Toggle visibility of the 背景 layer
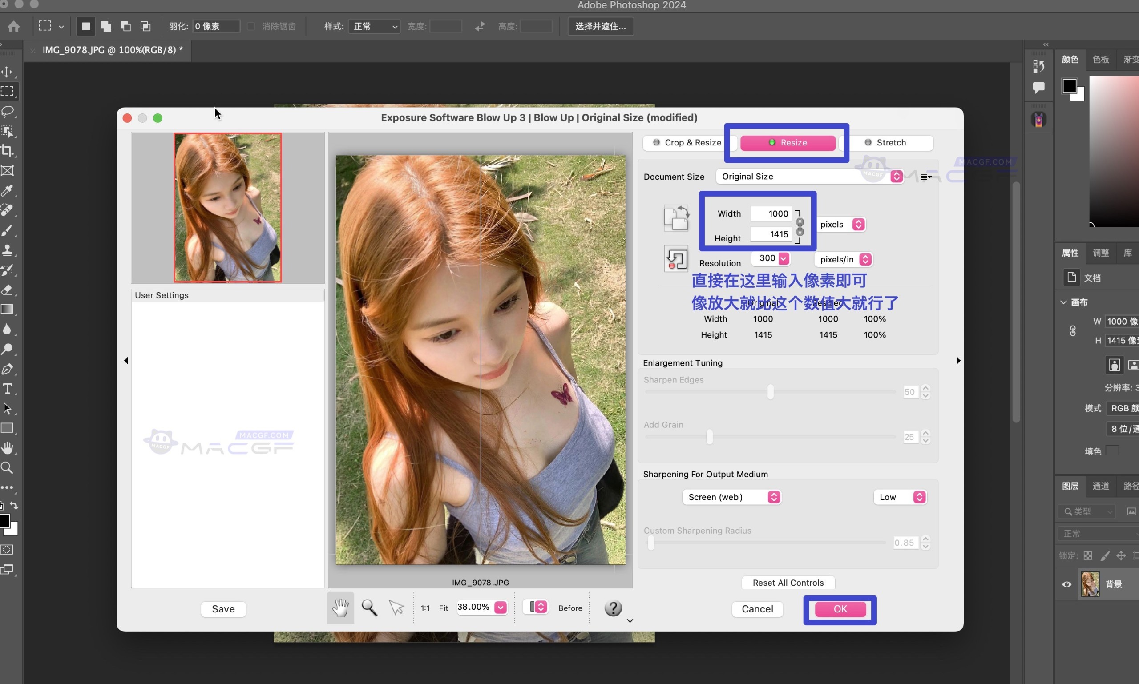 pyautogui.click(x=1066, y=584)
